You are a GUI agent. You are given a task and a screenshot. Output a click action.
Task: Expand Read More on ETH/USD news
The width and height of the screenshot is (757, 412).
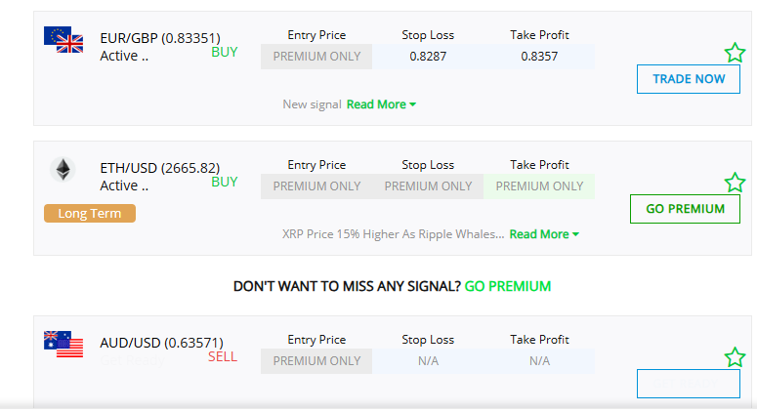pos(544,234)
